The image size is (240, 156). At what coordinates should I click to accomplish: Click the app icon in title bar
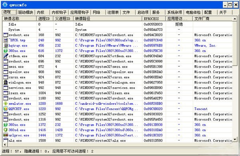pos(5,4)
